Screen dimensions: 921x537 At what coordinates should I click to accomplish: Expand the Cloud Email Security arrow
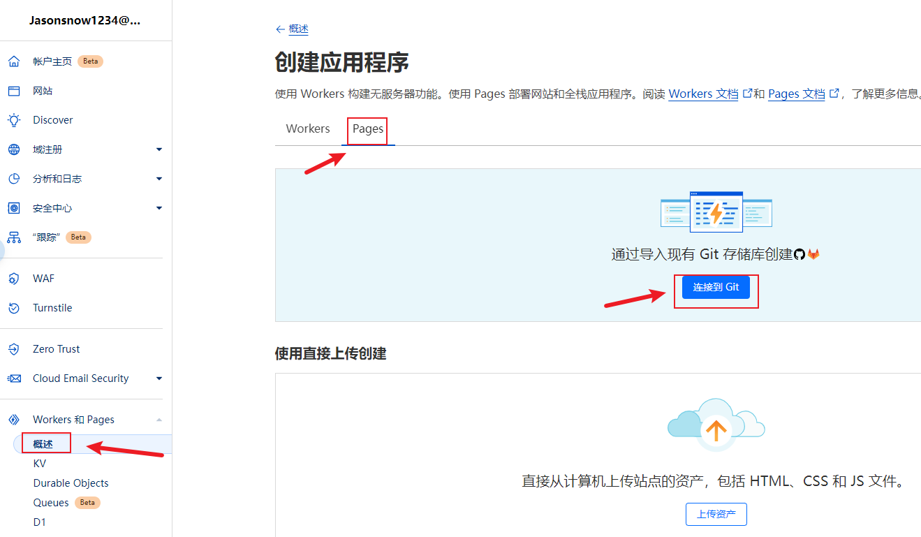[159, 378]
